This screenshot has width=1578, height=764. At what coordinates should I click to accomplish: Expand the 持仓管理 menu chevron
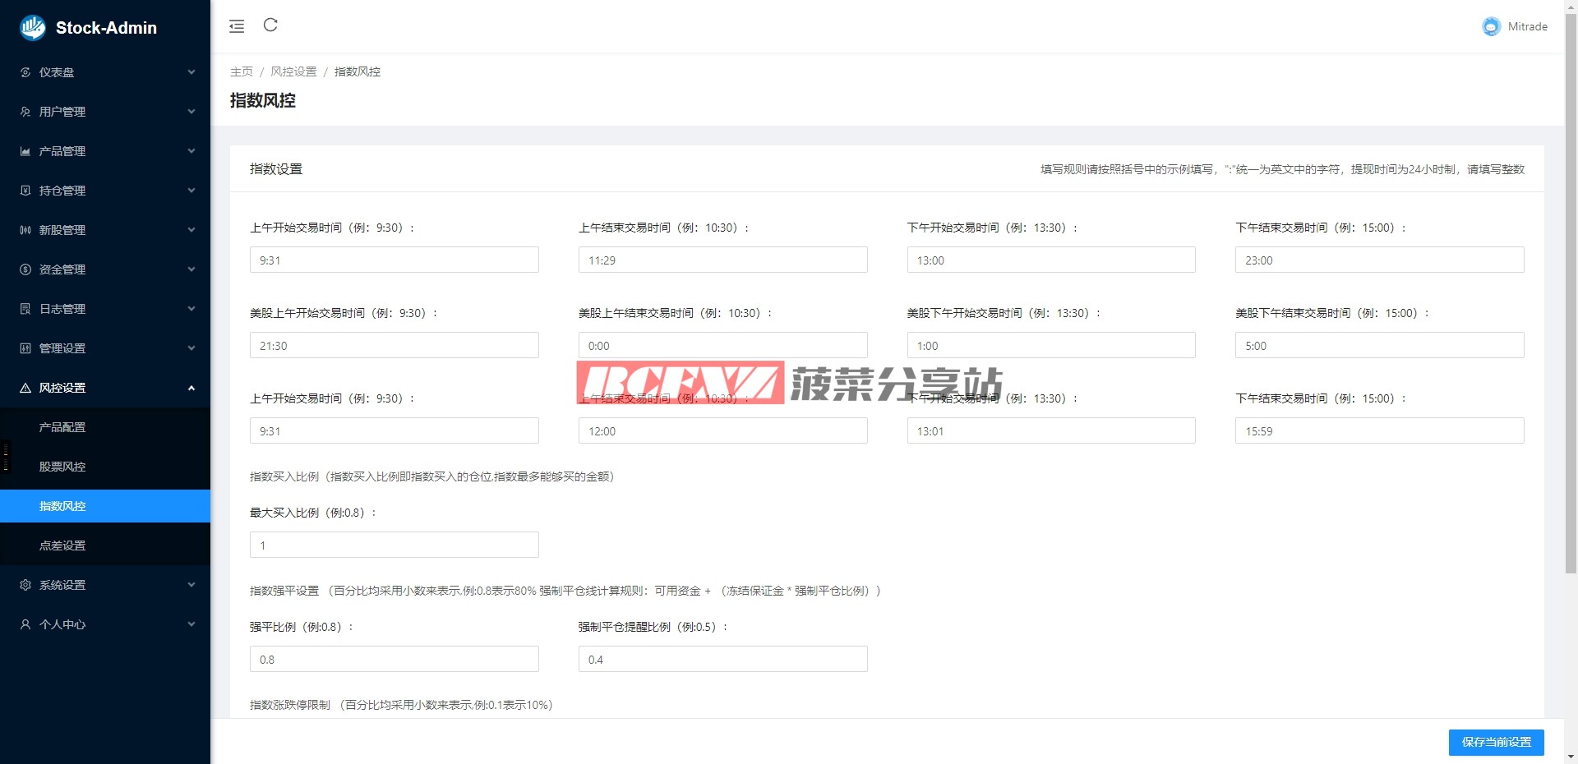[x=191, y=191]
